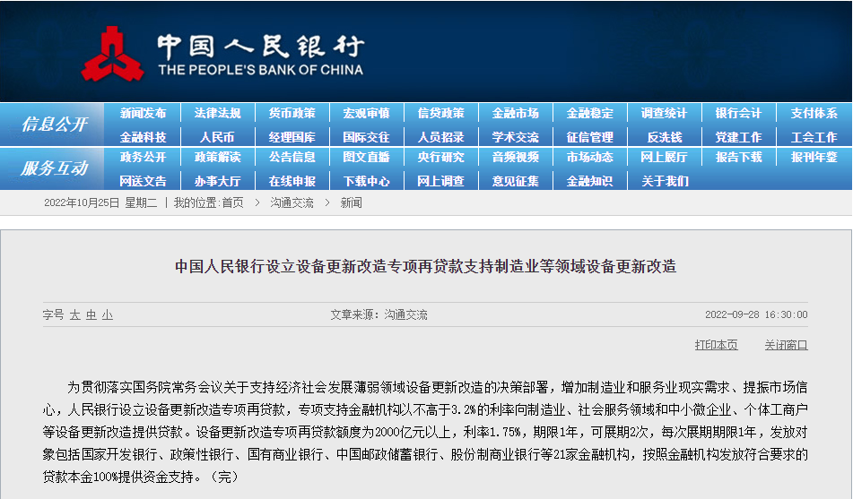This screenshot has width=853, height=499.
Task: Click the article headline about 设备更新改造专项再贷款
Action: [425, 266]
